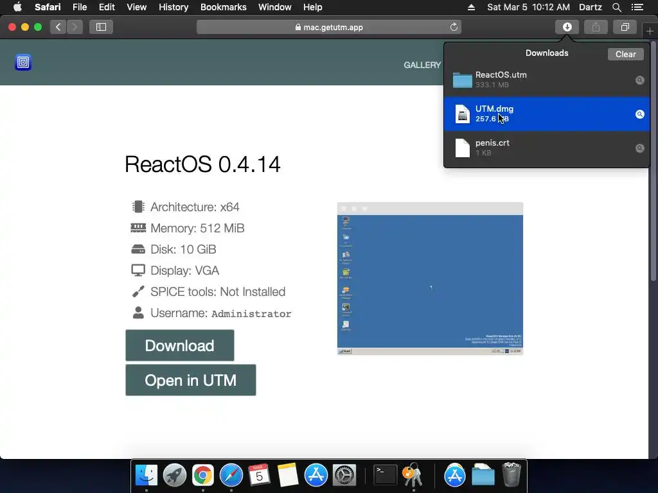This screenshot has width=658, height=493.
Task: Click the Download button
Action: click(x=180, y=345)
